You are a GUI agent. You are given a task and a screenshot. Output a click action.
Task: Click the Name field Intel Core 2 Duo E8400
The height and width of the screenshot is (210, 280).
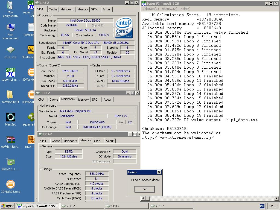pyautogui.click(x=85, y=21)
